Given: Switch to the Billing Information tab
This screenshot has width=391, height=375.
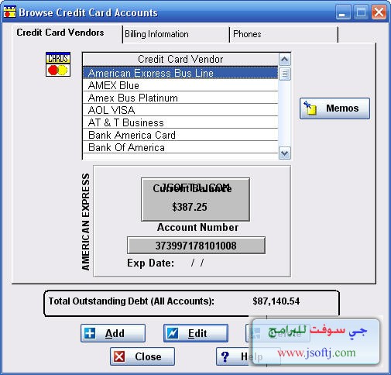Looking at the screenshot, I should point(176,34).
